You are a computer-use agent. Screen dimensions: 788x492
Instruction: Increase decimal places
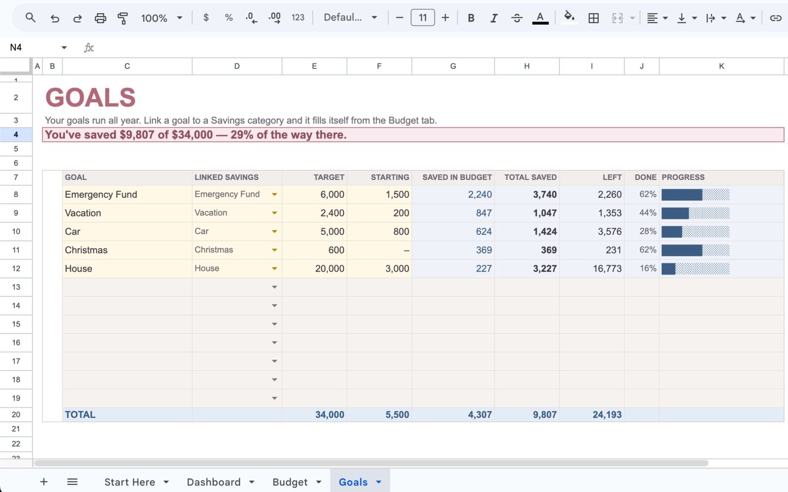click(274, 18)
